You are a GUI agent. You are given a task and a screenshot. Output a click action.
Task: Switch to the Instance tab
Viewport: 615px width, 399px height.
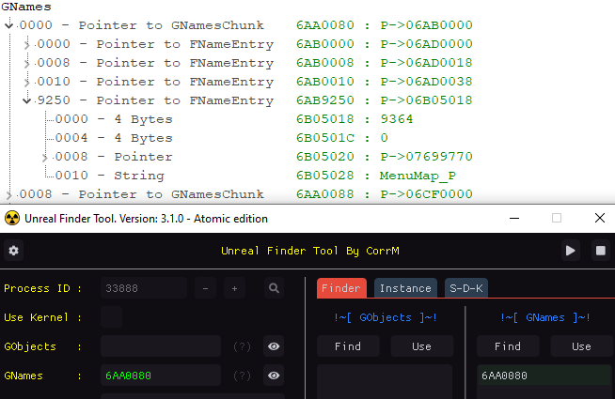pos(405,288)
